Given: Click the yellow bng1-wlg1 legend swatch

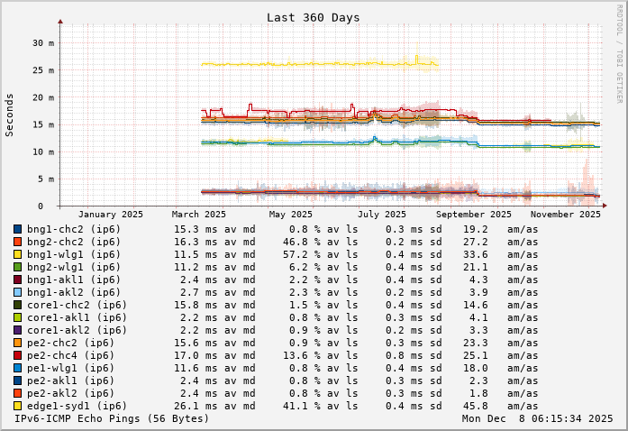Looking at the screenshot, I should [17, 254].
